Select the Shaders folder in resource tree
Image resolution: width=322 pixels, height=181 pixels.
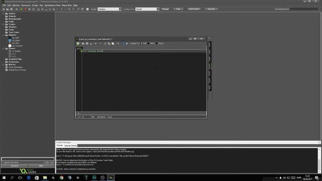[13, 27]
